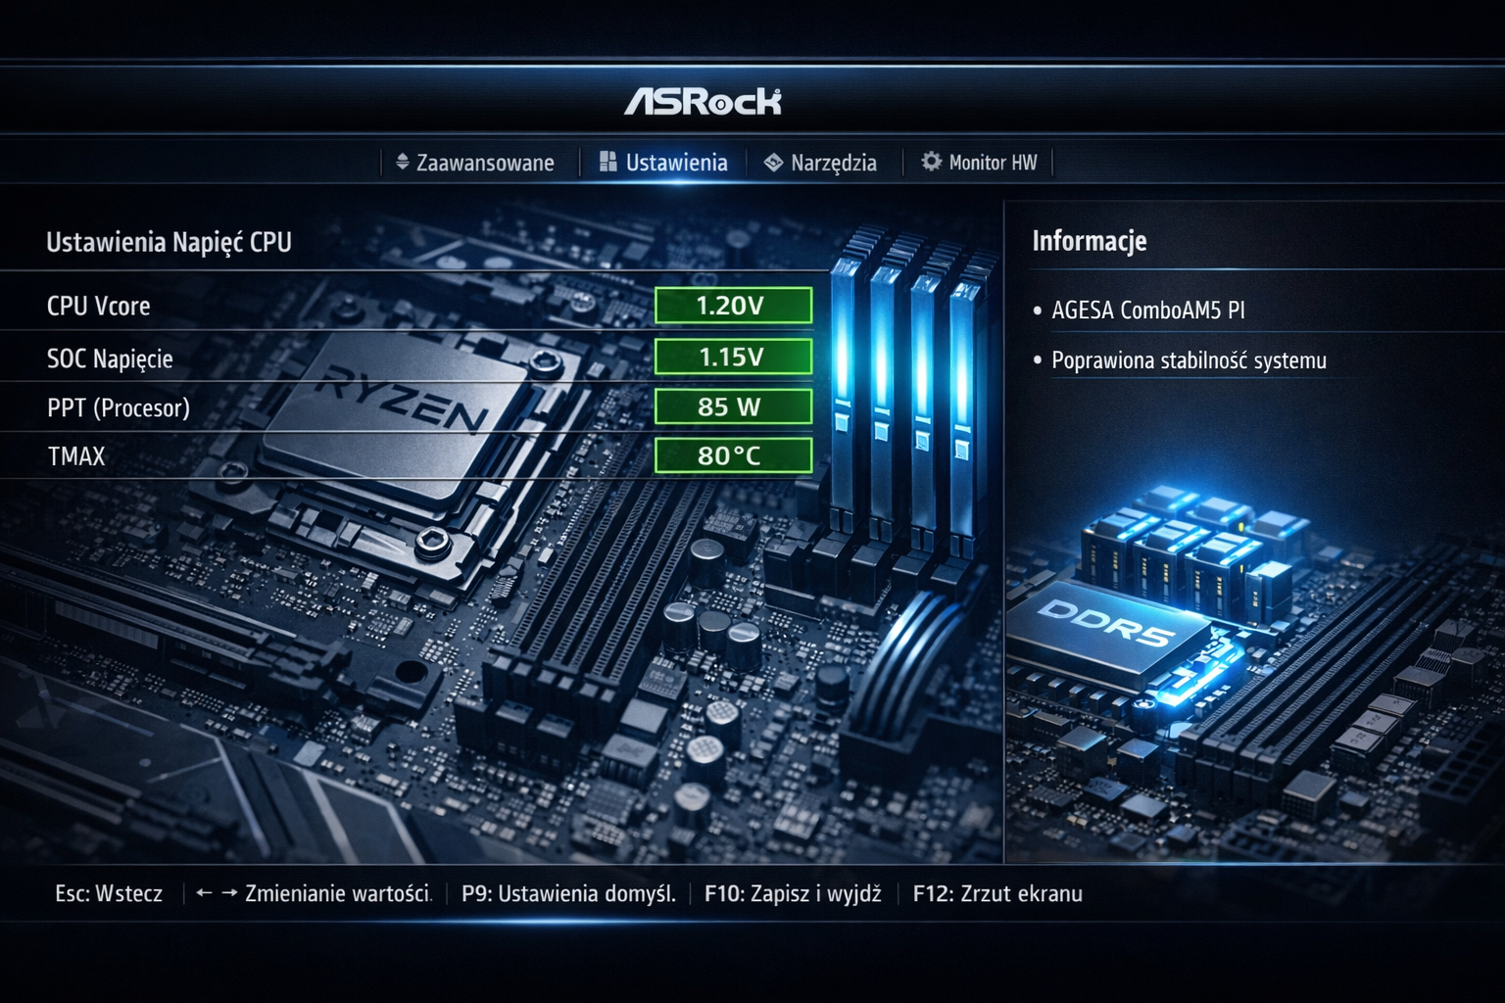
Task: Switch to the Ustawienia tab
Action: click(663, 163)
